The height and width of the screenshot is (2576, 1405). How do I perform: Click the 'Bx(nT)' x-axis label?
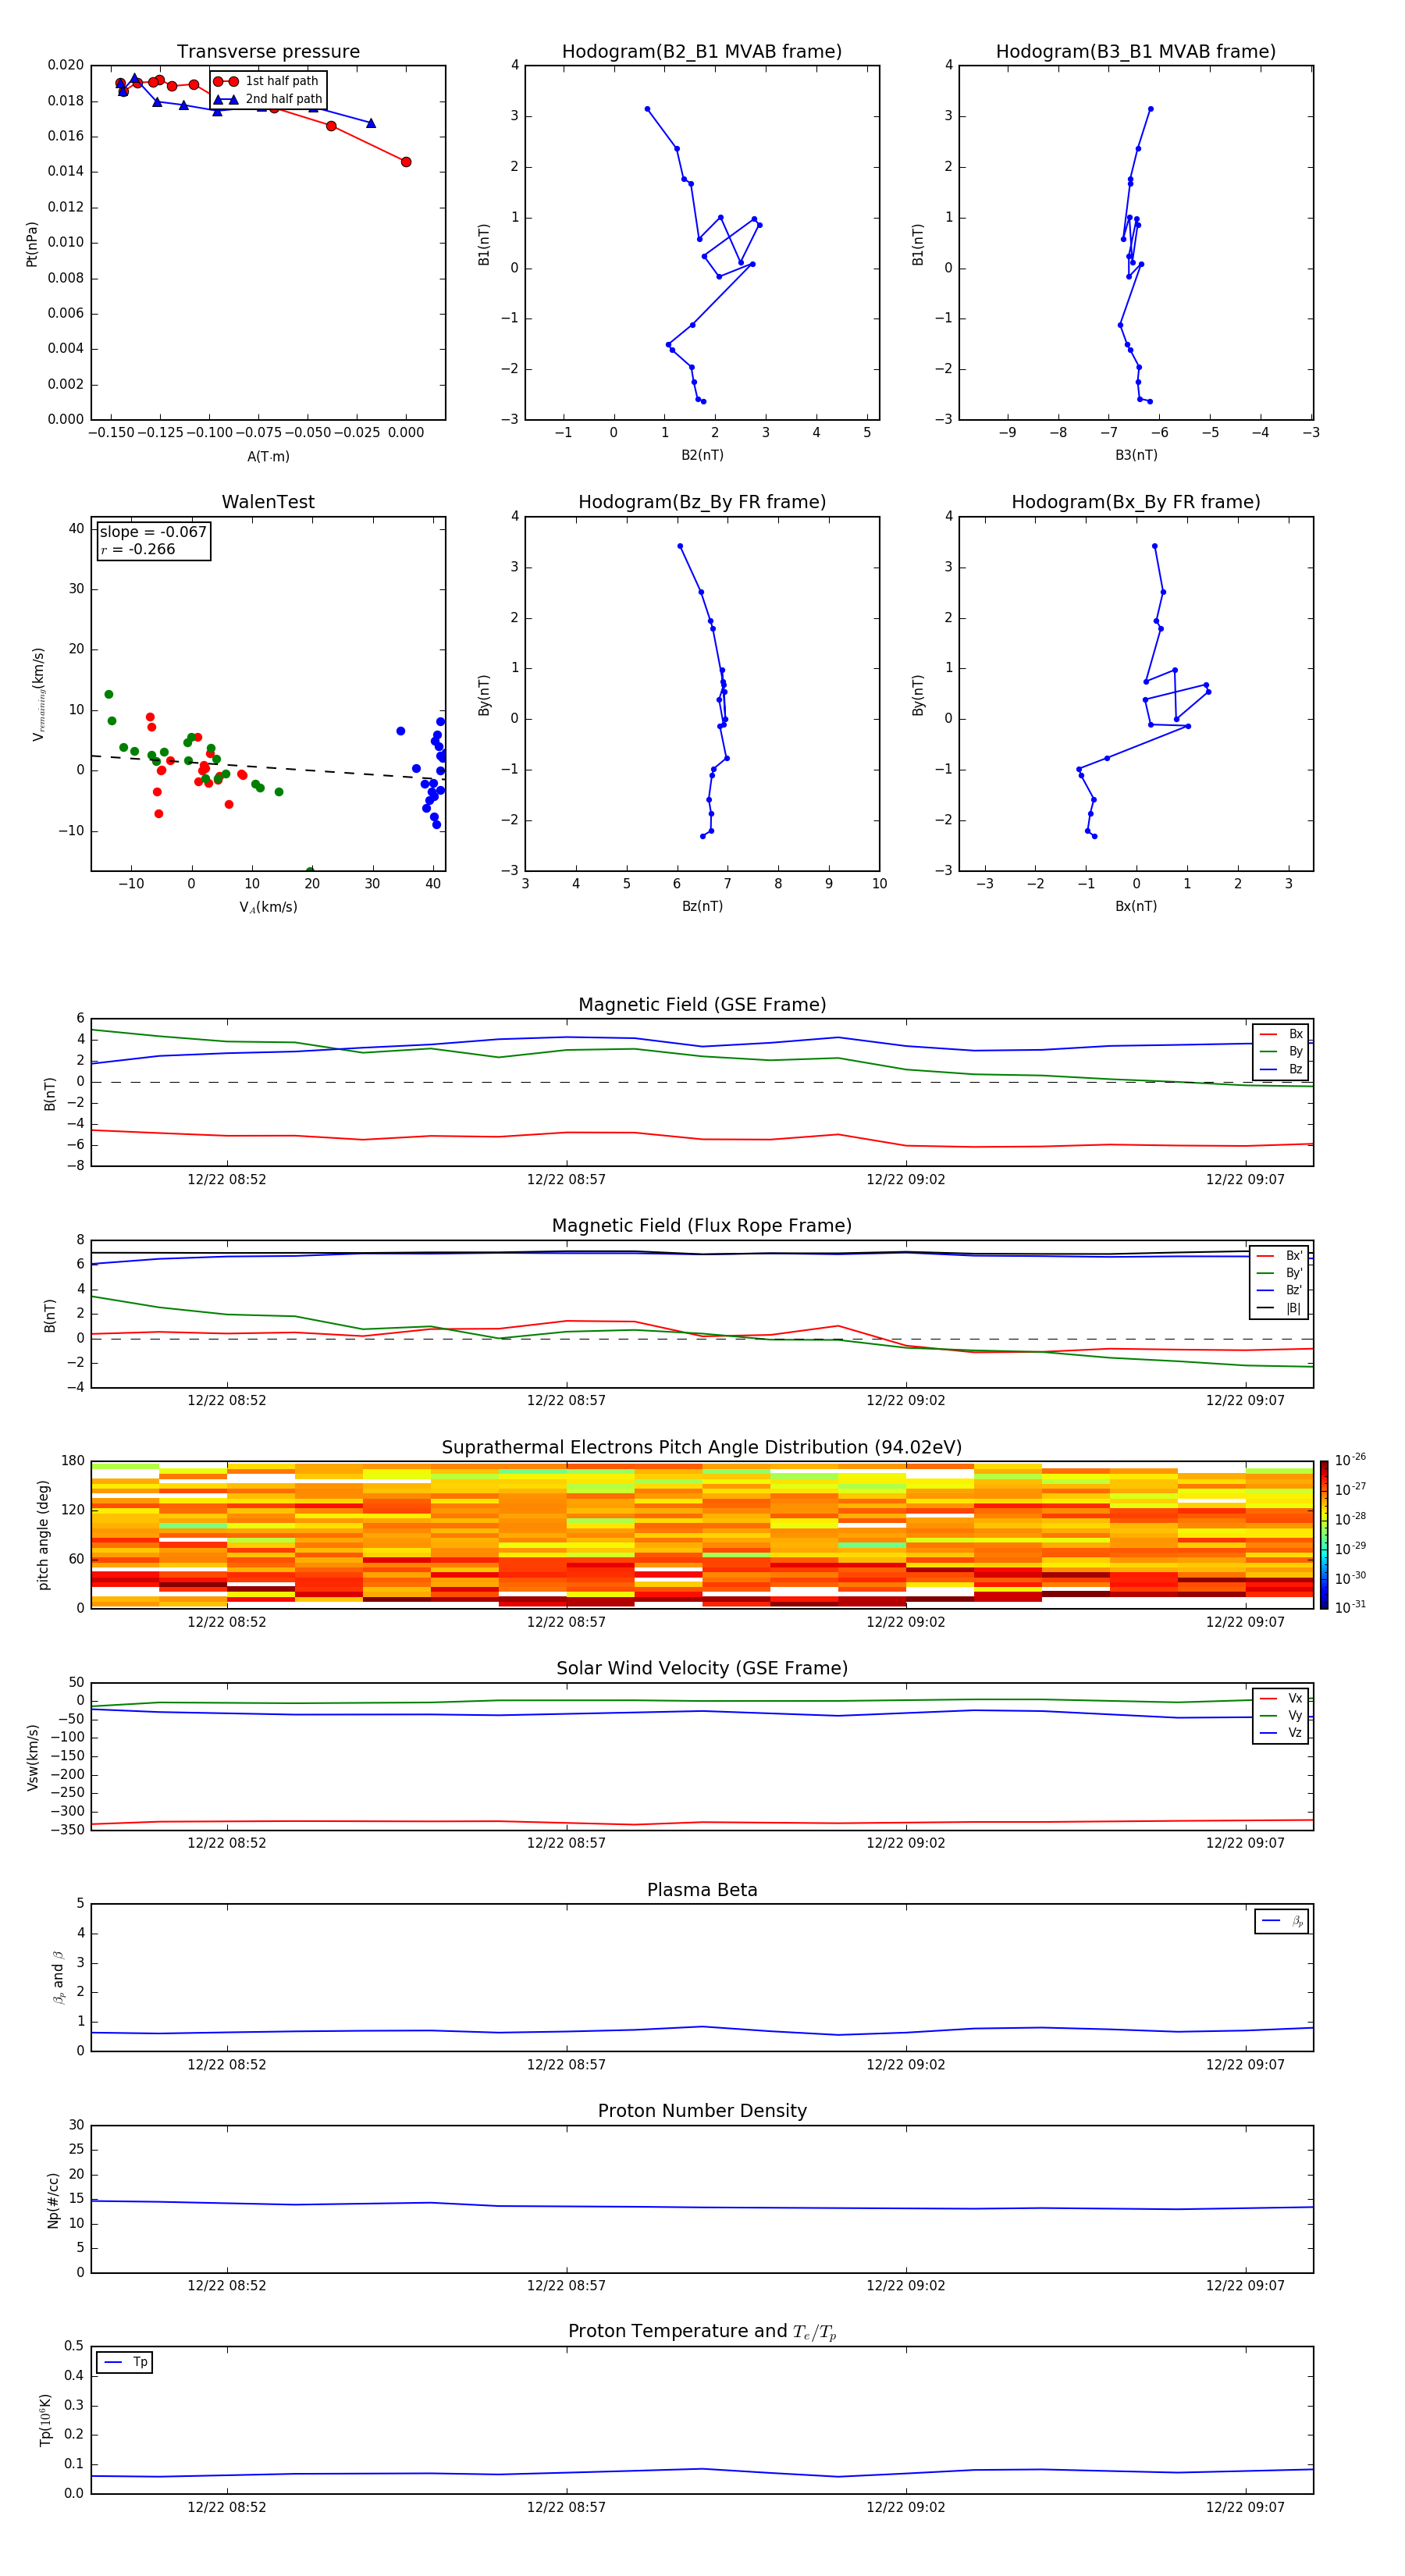coord(1136,907)
